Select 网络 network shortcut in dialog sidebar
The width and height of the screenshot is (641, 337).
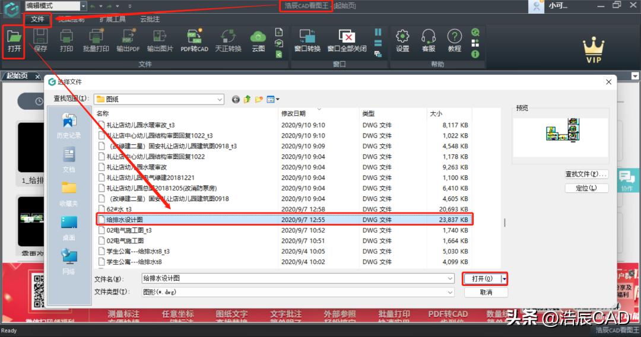(69, 262)
